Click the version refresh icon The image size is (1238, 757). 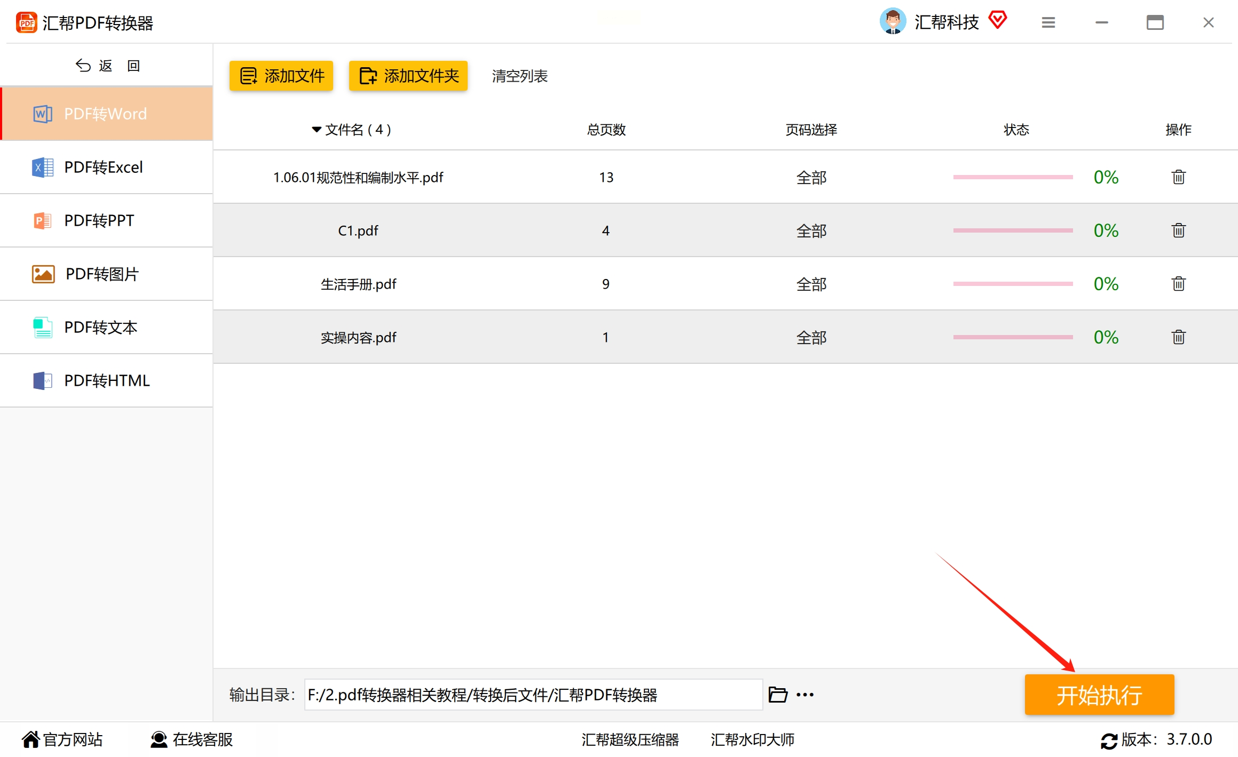pyautogui.click(x=1109, y=741)
